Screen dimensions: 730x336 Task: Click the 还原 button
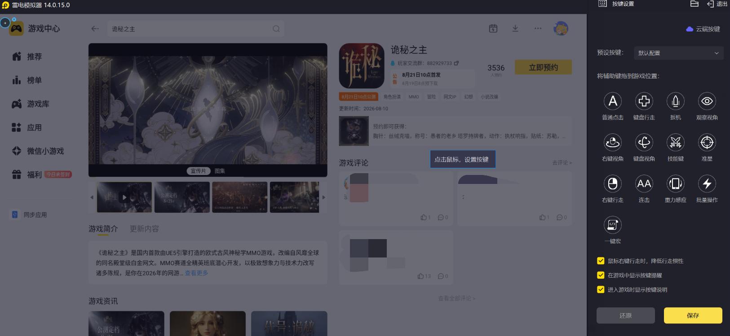tap(626, 315)
